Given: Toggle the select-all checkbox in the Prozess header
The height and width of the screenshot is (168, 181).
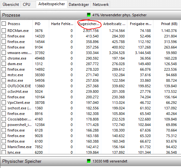Looking at the screenshot, I should click(4, 24).
